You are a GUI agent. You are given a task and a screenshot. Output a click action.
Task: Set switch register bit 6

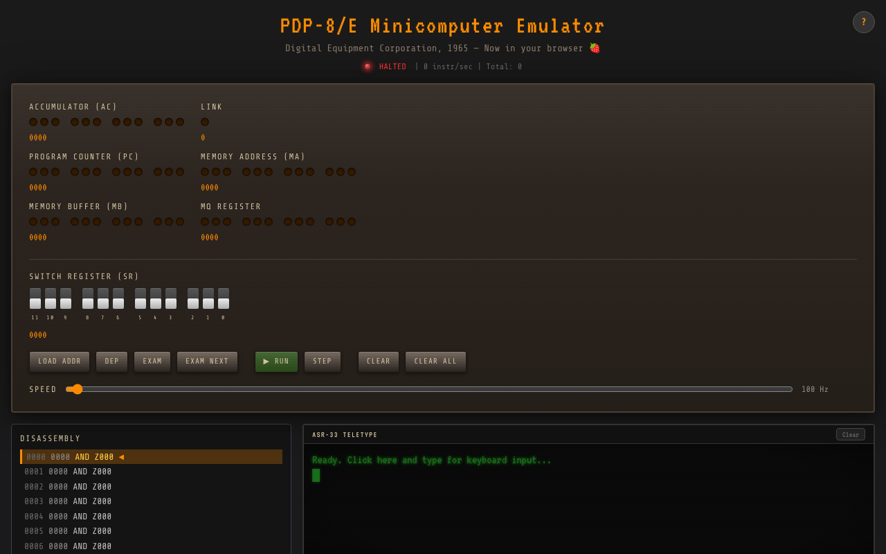118,298
